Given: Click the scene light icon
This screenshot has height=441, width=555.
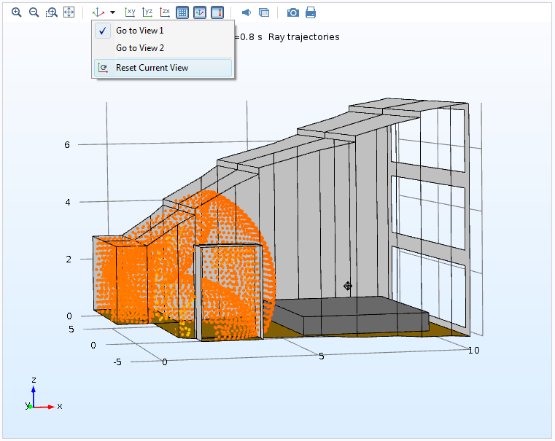Looking at the screenshot, I should (x=247, y=12).
